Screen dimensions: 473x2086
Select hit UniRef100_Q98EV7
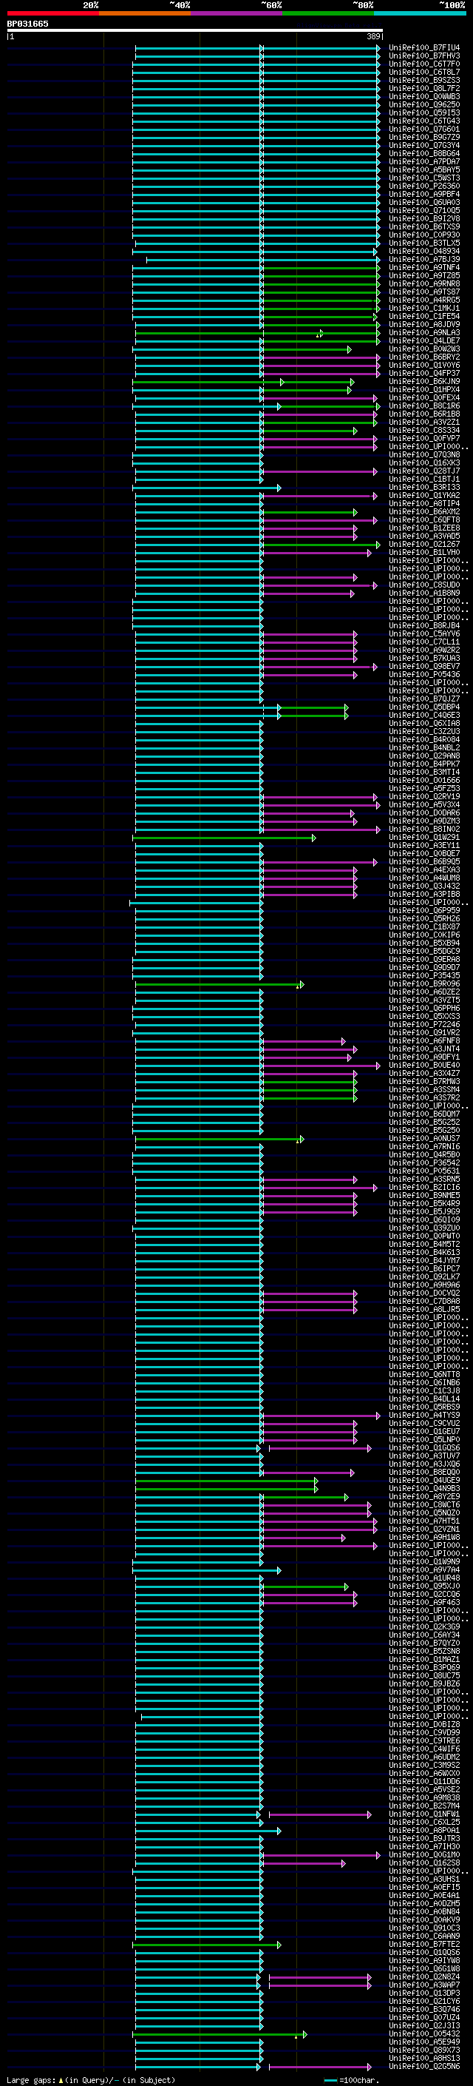[x=423, y=667]
